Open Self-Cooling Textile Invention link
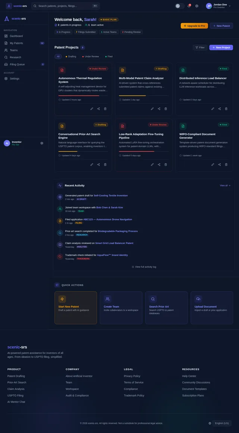The width and height of the screenshot is (239, 433). coord(111,196)
